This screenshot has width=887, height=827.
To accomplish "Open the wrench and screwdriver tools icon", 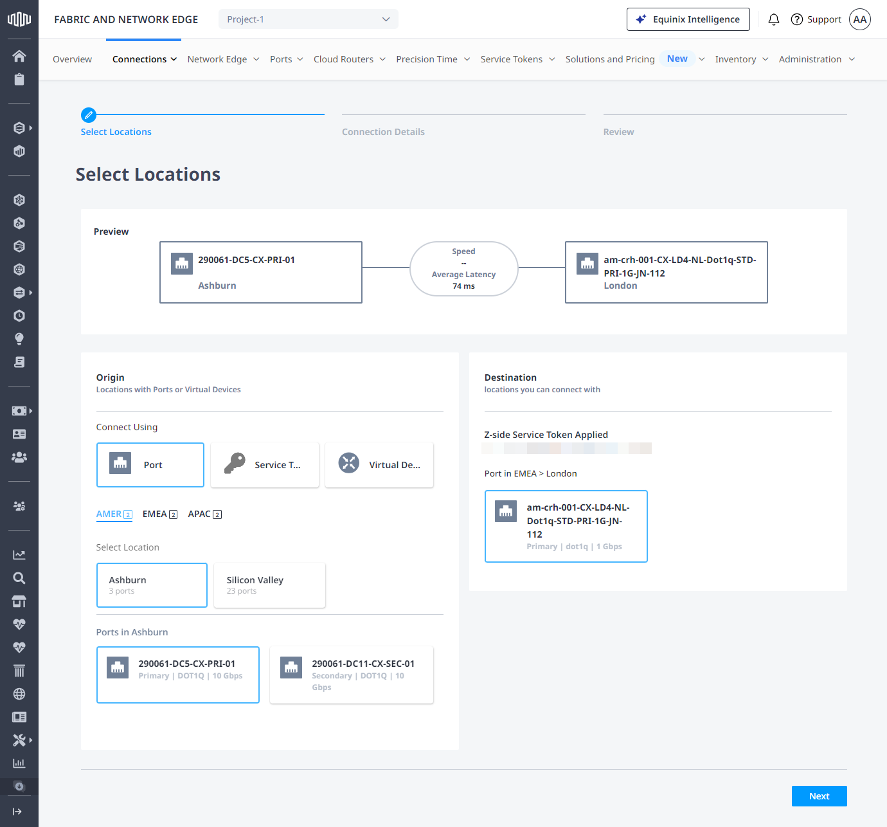I will [x=19, y=740].
